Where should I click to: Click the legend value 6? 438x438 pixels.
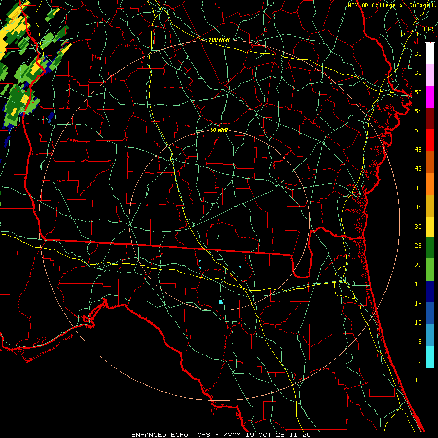click(x=420, y=342)
